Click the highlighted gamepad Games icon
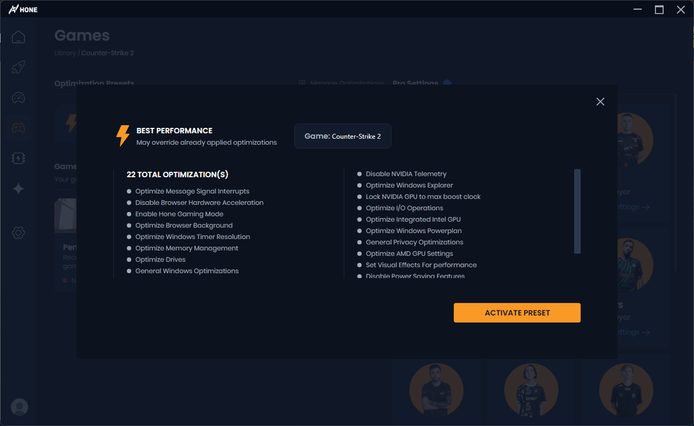This screenshot has height=426, width=694. click(19, 127)
